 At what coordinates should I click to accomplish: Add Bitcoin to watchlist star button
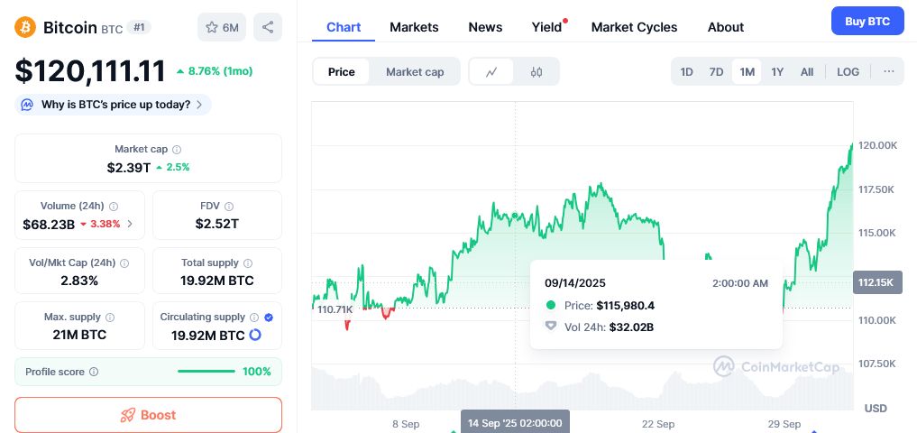[221, 27]
